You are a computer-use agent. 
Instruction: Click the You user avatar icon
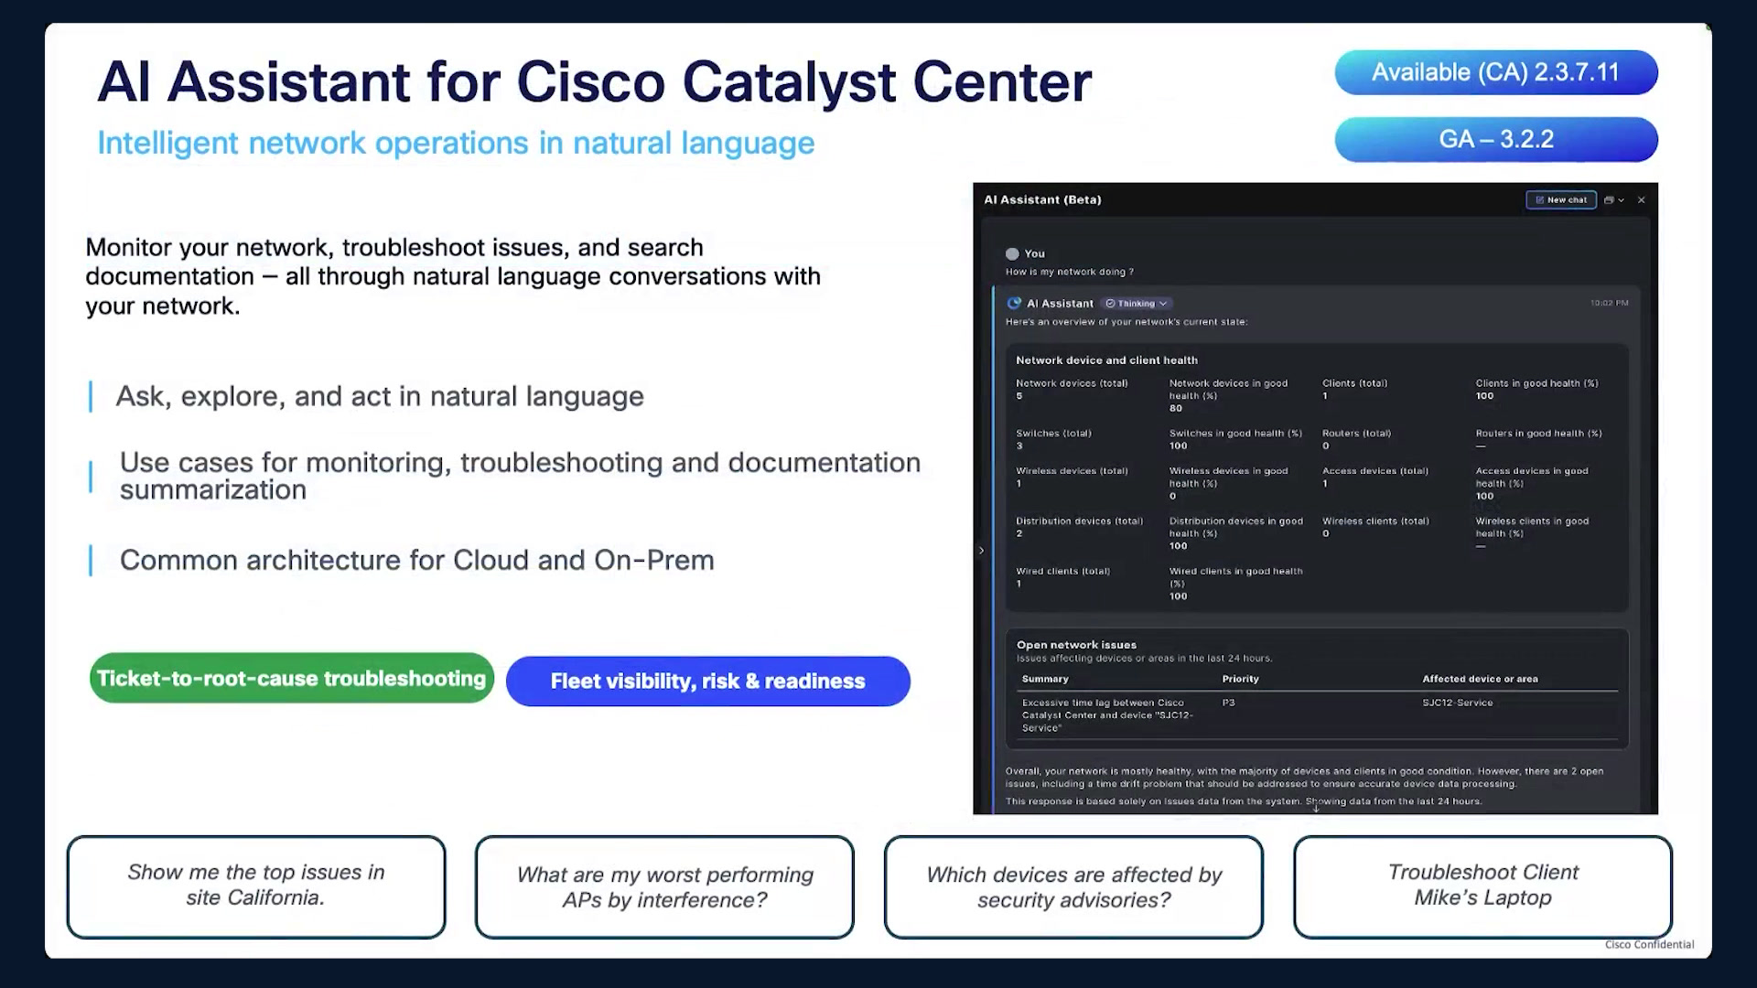click(1012, 253)
